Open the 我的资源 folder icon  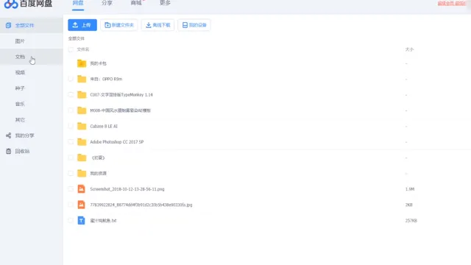[82, 173]
